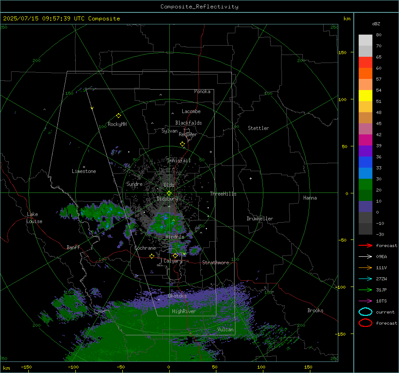Select the yellow radar-center diamond near Didsbury

(169, 193)
